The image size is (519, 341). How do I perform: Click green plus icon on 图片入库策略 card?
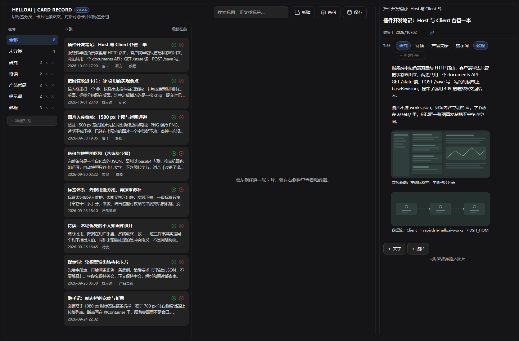click(x=174, y=117)
